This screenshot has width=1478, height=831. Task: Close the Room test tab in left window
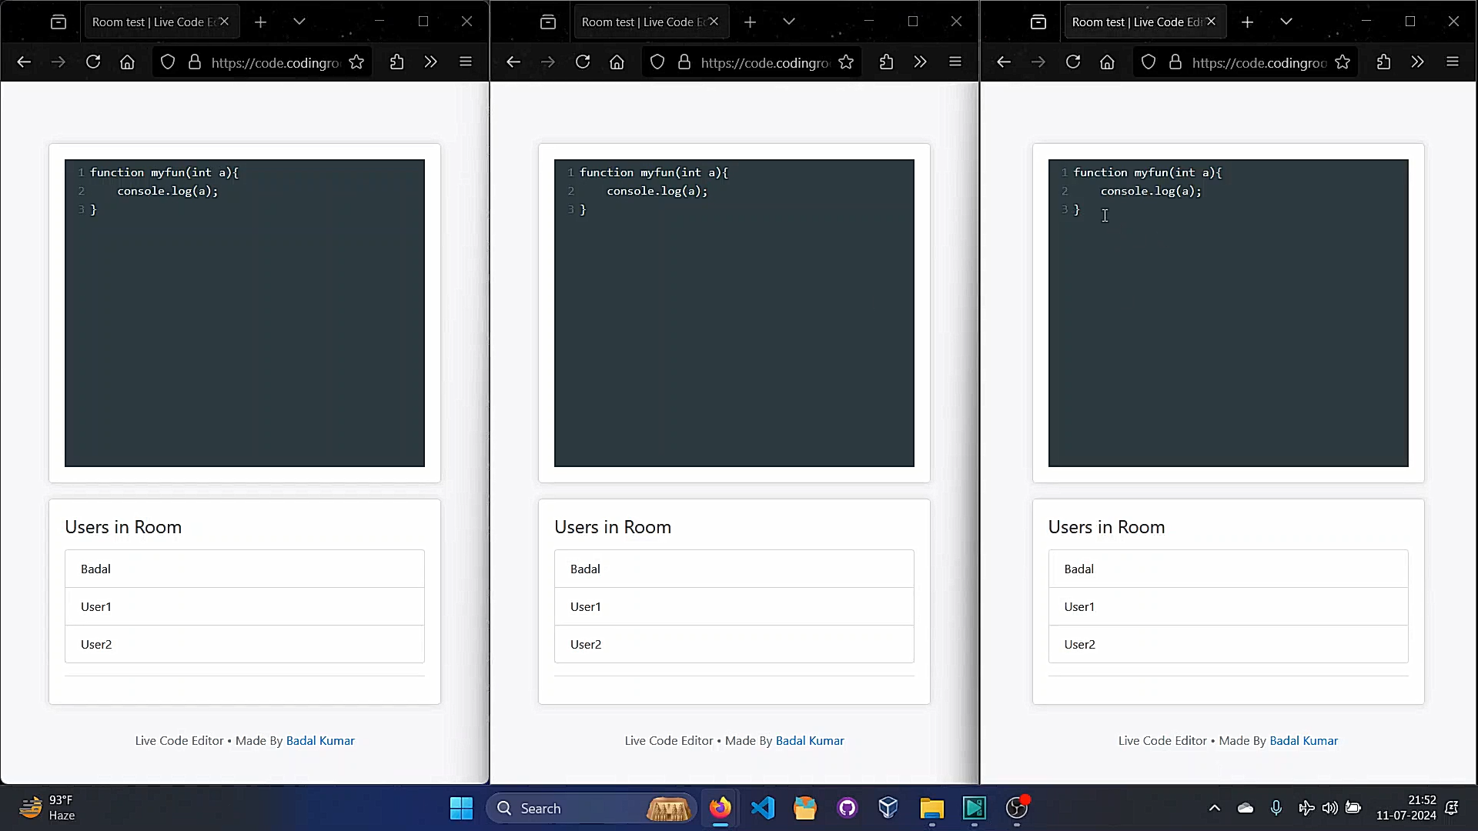point(224,22)
